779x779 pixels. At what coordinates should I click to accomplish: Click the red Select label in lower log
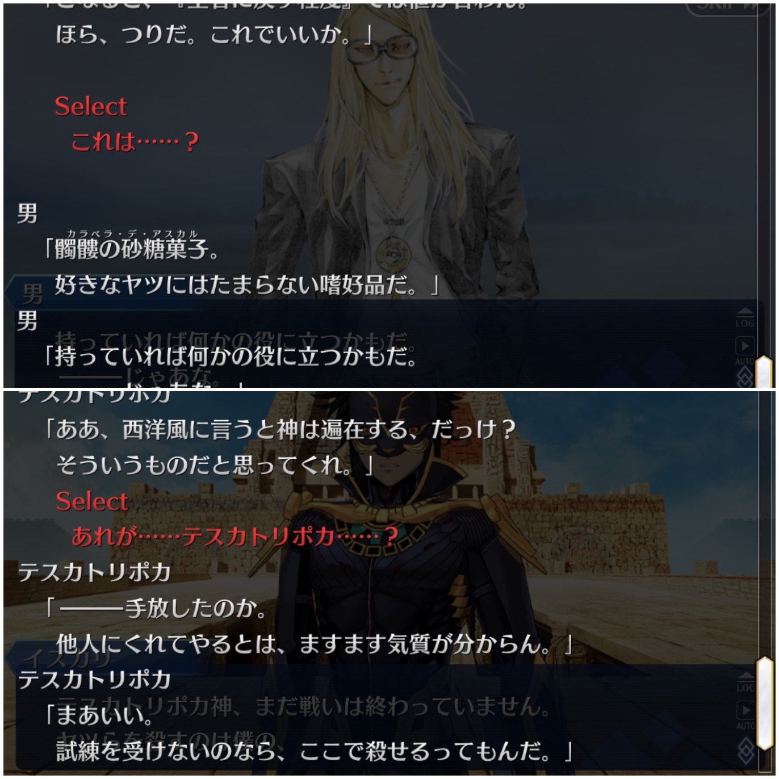91,501
